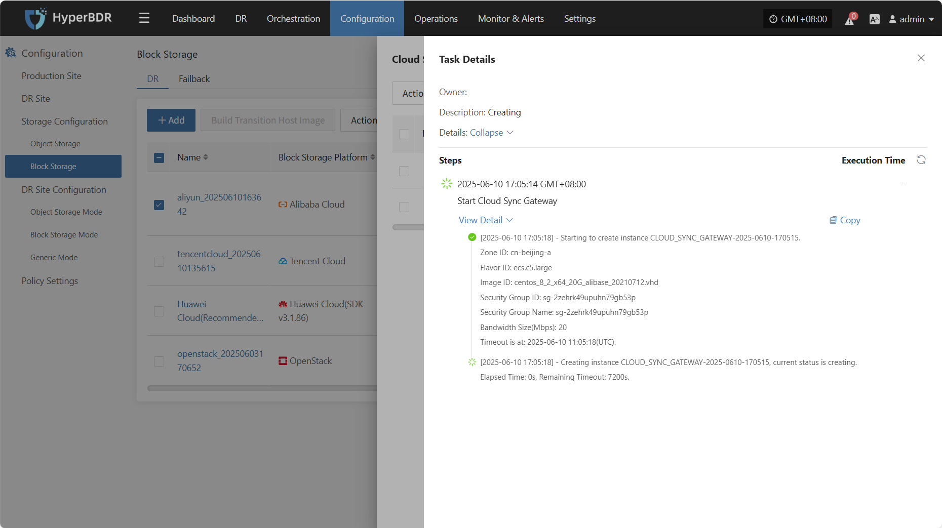Click Build Transition Host Image button

pos(268,120)
